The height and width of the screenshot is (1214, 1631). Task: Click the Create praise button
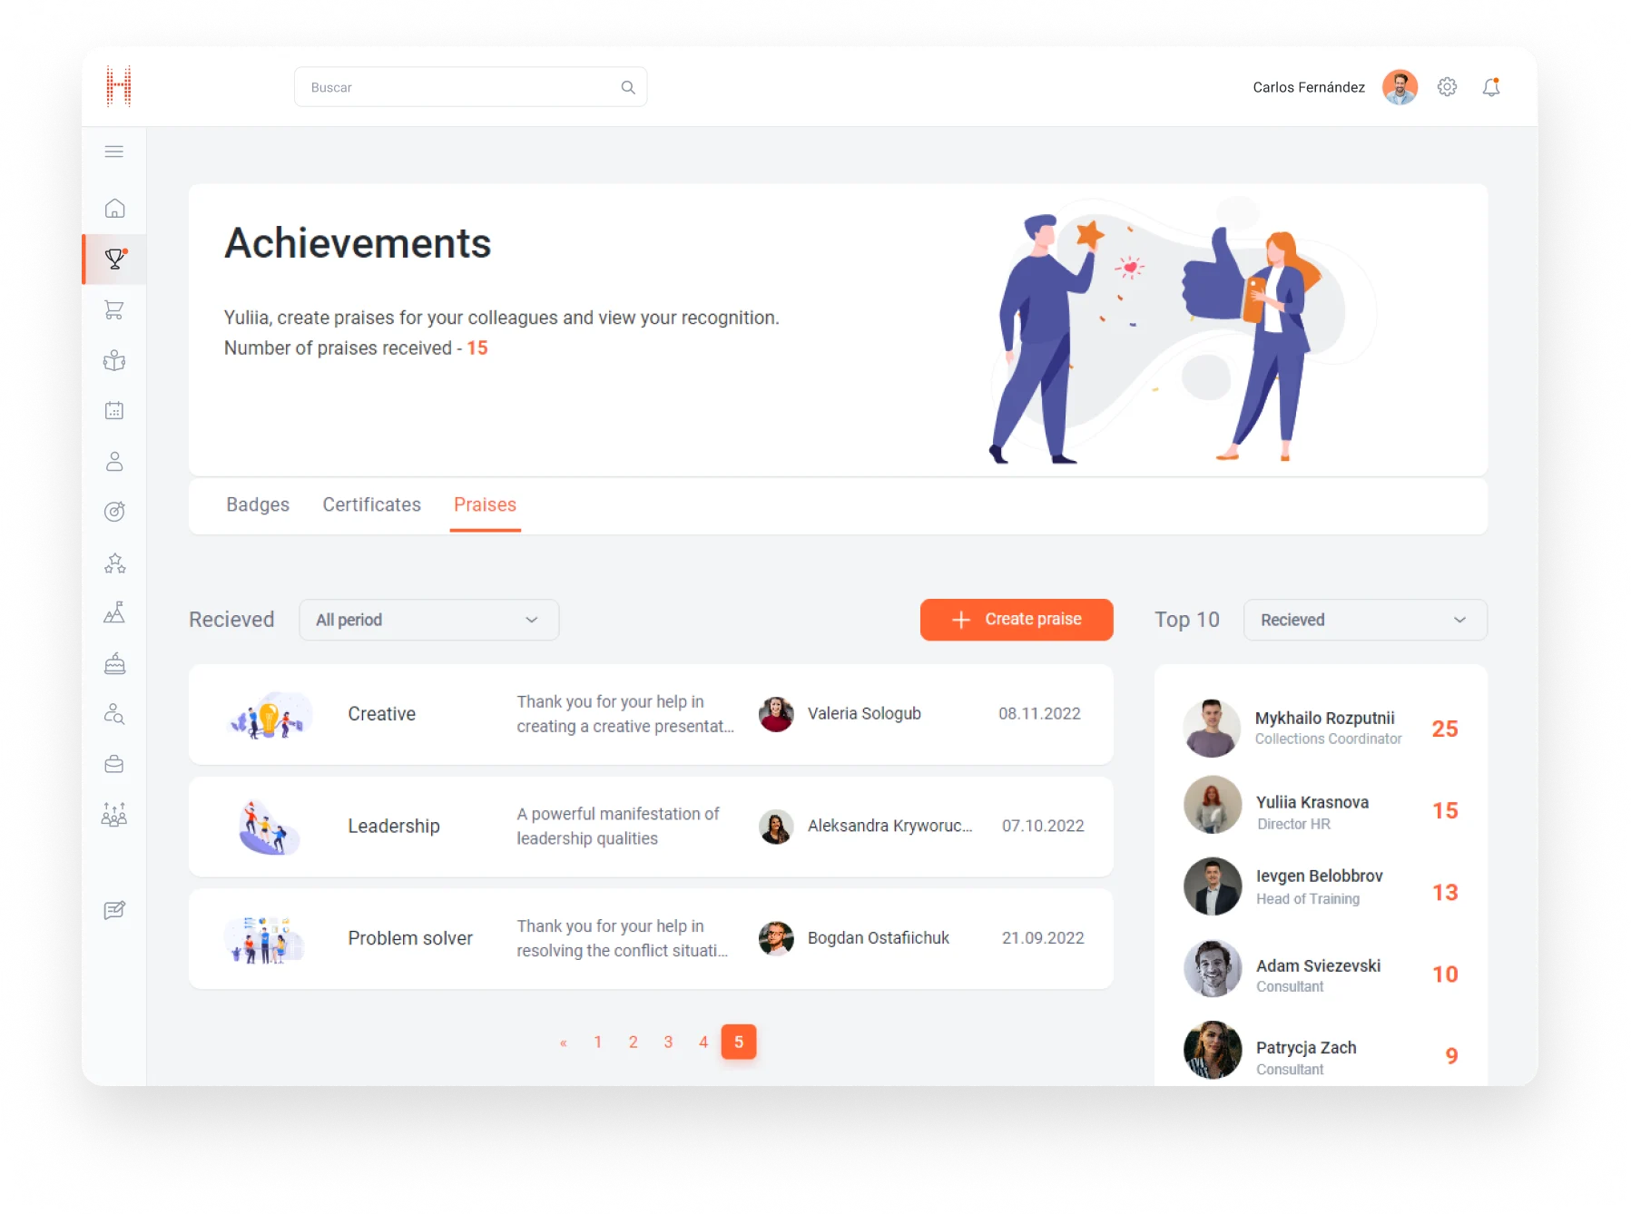pos(1016,620)
